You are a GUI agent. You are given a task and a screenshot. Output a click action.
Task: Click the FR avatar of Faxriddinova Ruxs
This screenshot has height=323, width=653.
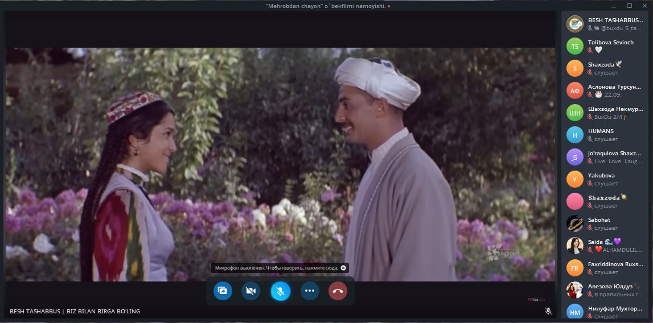point(574,268)
